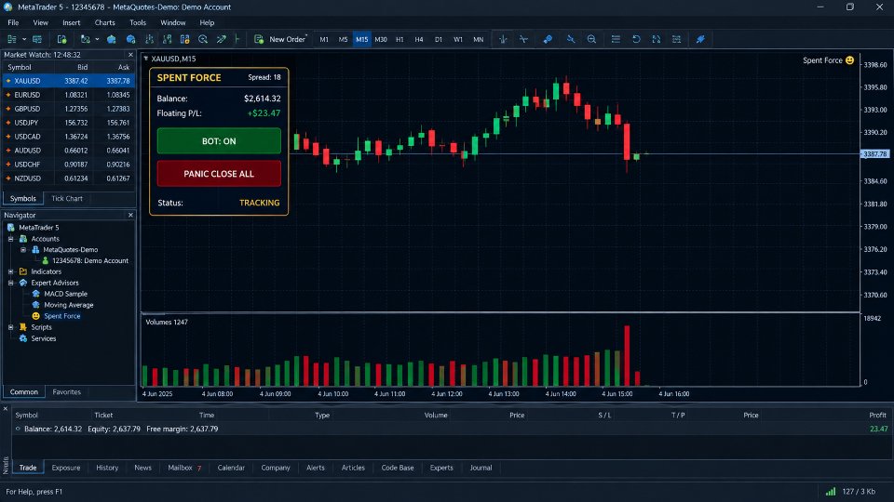This screenshot has height=502, width=894.
Task: Close the Market Watch panel
Action: (130, 55)
